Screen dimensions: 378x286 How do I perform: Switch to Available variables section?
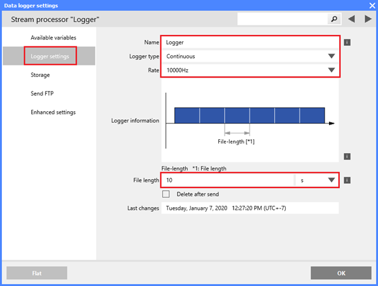tap(53, 37)
